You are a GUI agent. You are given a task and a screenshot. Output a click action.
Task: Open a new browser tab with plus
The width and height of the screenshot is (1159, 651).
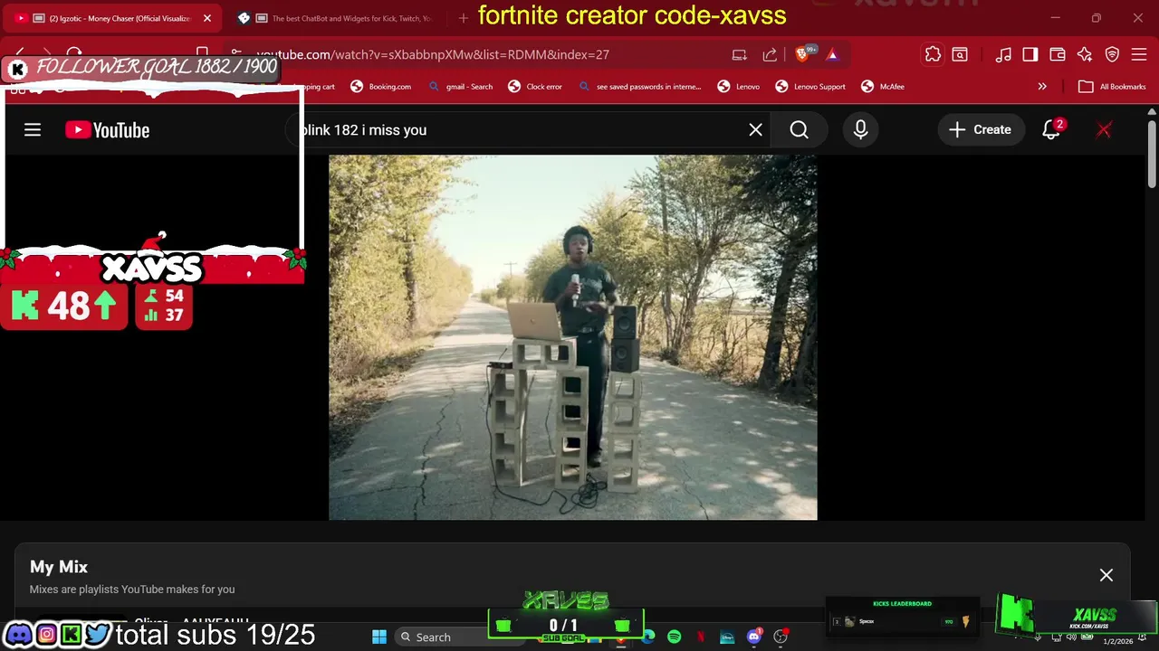pos(464,18)
